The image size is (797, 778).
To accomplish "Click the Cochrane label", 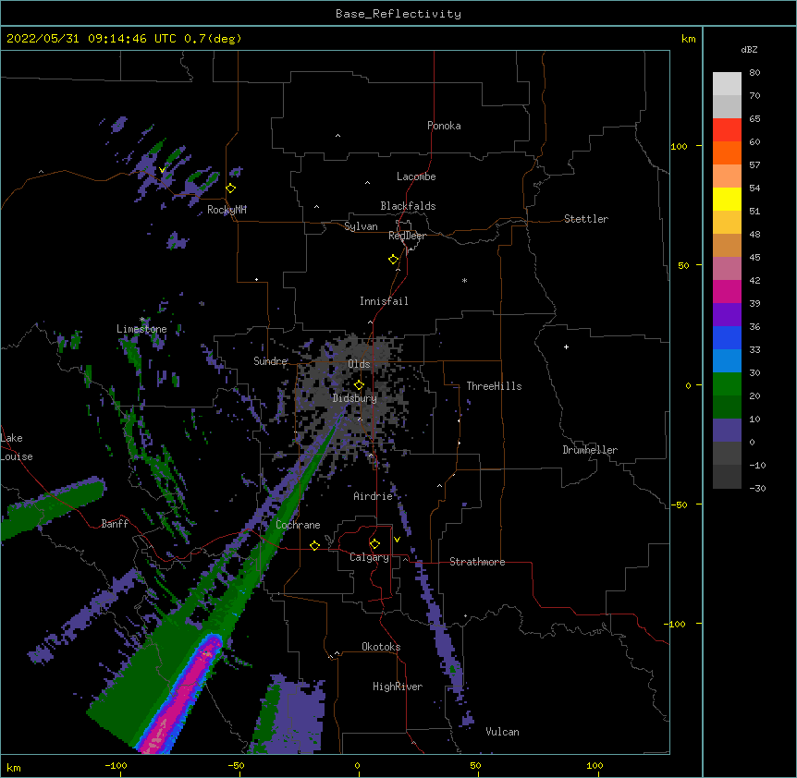I will point(298,525).
